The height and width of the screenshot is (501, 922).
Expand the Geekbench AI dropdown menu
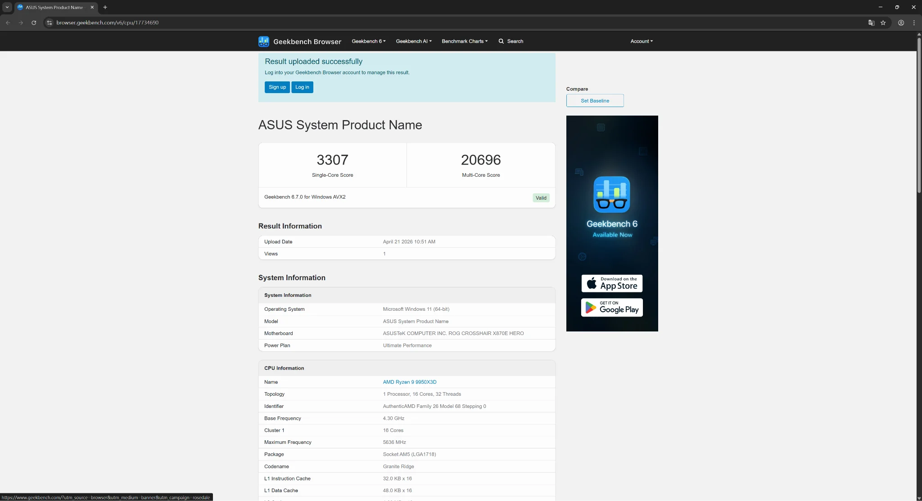click(413, 41)
